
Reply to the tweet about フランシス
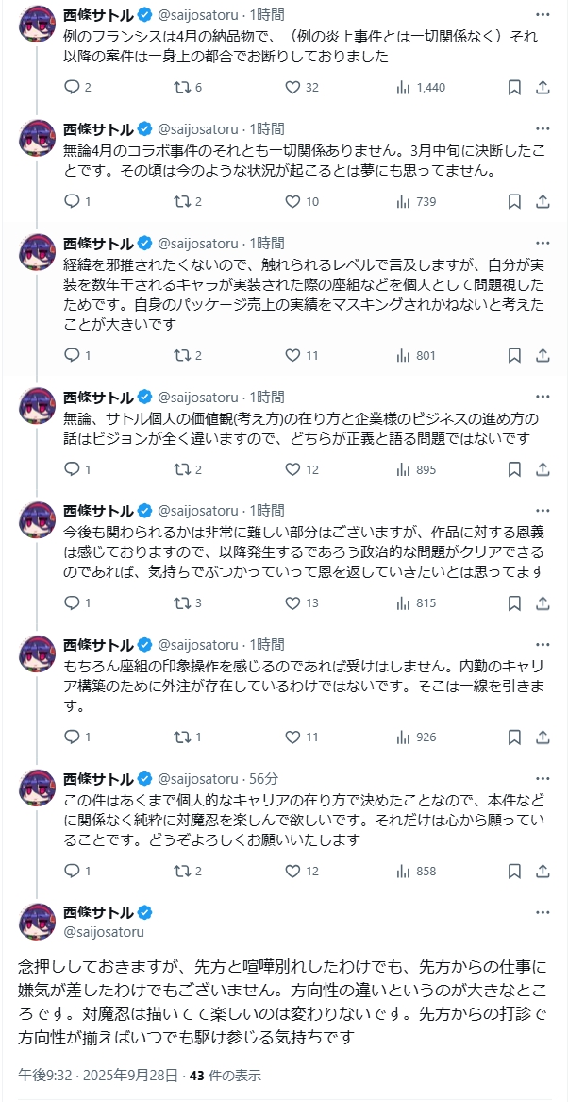click(x=72, y=88)
